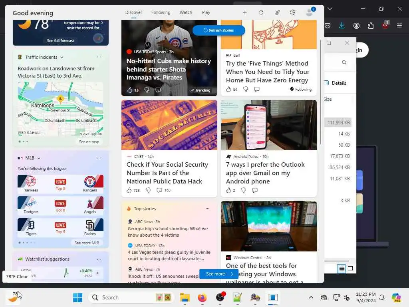This screenshot has height=307, width=409.
Task: Open Tigers vs Padres live game
Action: [x=61, y=227]
